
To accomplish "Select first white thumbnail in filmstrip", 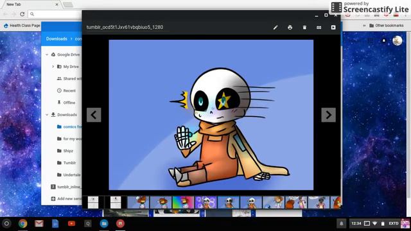I will click(x=93, y=203).
